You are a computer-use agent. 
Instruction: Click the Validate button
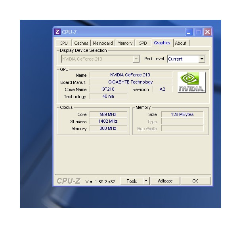coord(165,181)
